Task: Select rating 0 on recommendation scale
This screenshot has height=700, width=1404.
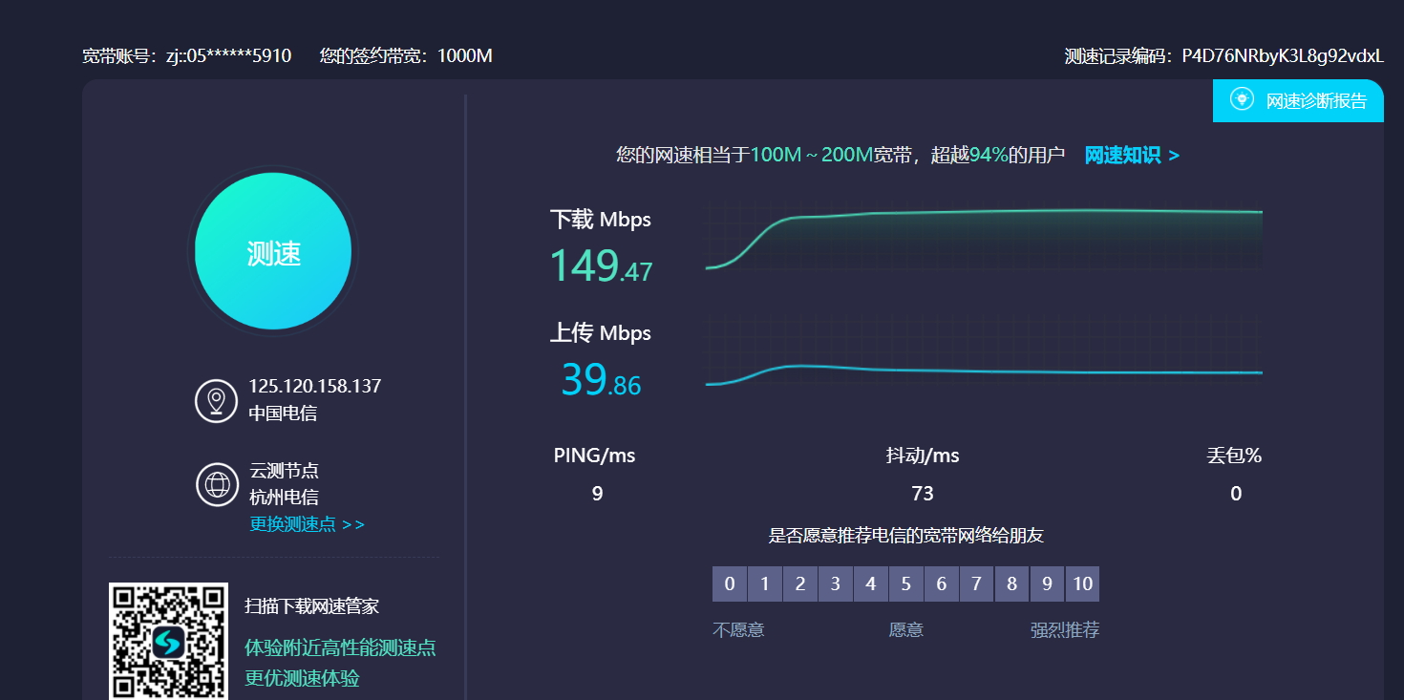Action: (730, 583)
